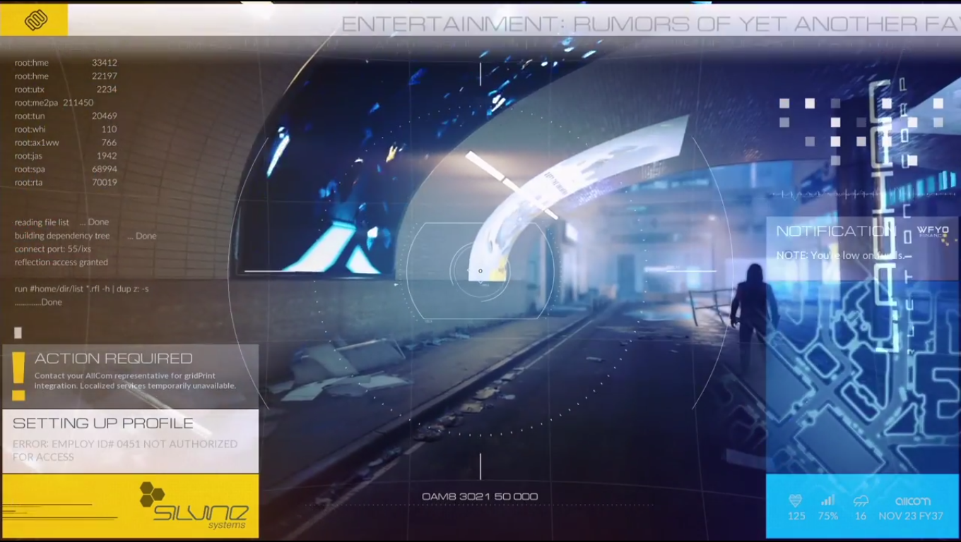
Task: Click the yellow exclamation mark warning icon
Action: pos(18,375)
